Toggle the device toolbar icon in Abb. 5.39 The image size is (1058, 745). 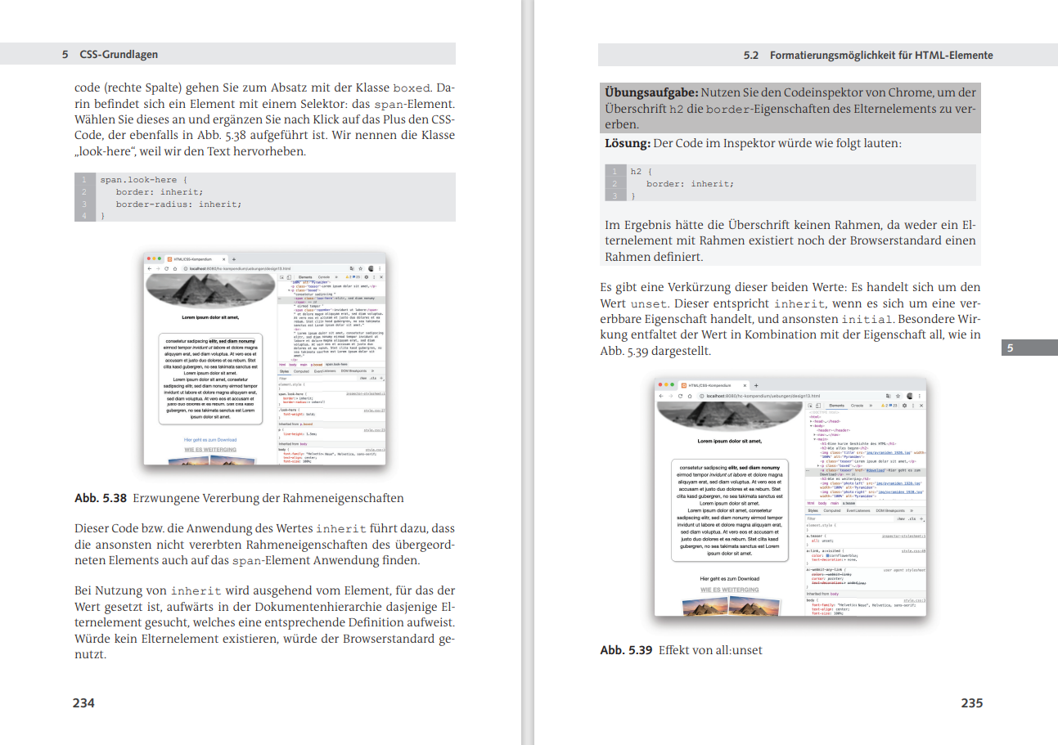[x=818, y=406]
